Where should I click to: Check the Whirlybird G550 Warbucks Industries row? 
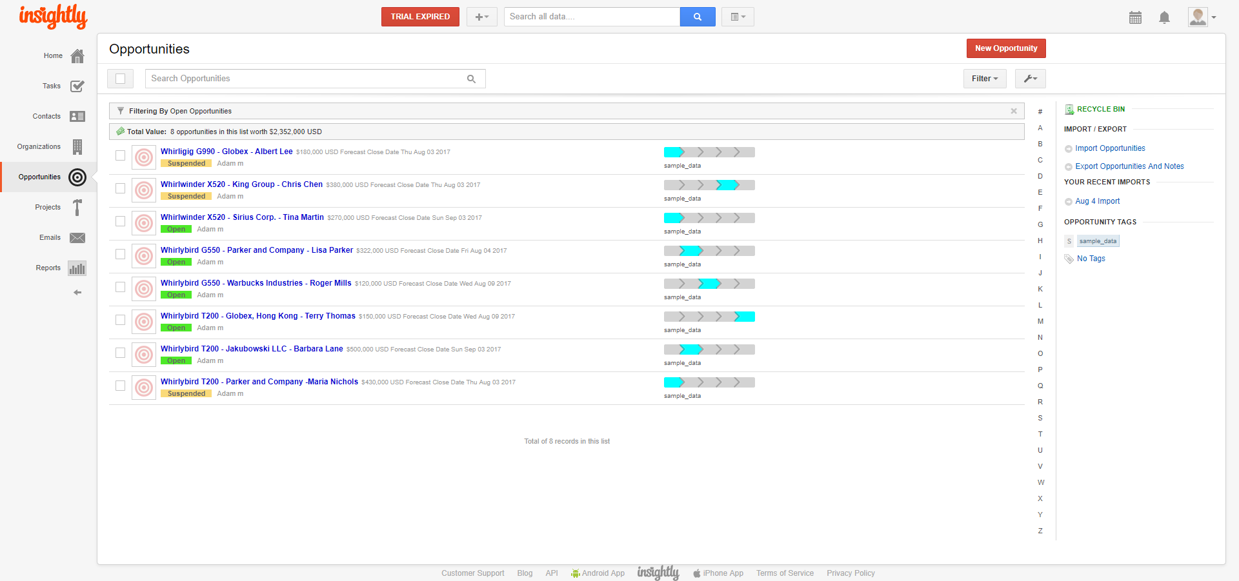120,287
